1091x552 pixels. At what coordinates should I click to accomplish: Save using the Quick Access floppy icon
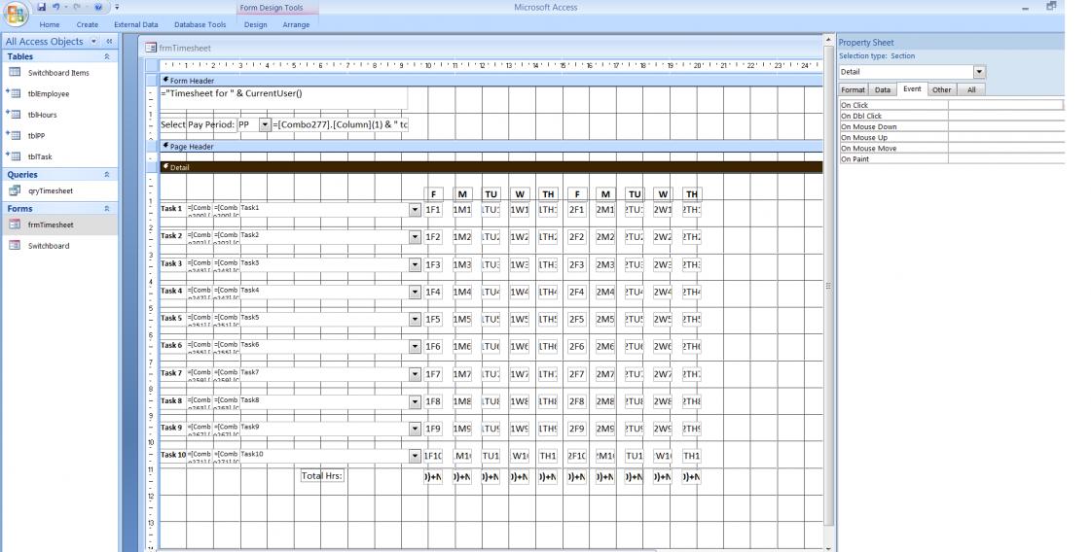click(x=42, y=7)
